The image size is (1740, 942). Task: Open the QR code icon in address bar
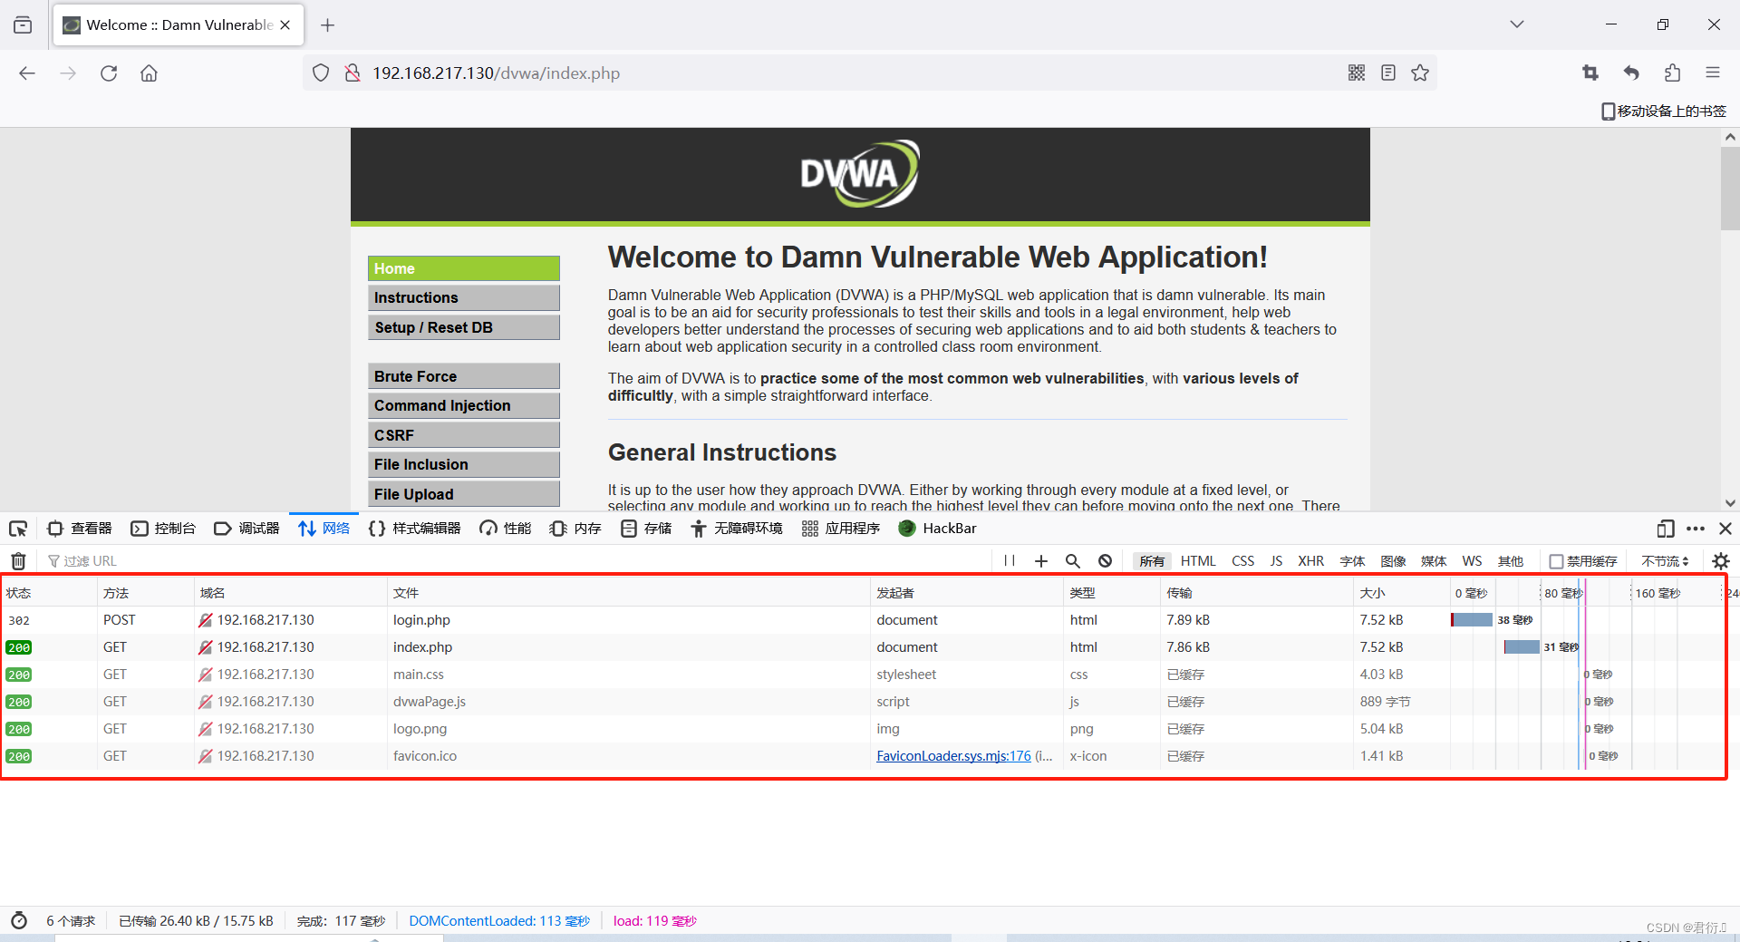(1357, 73)
